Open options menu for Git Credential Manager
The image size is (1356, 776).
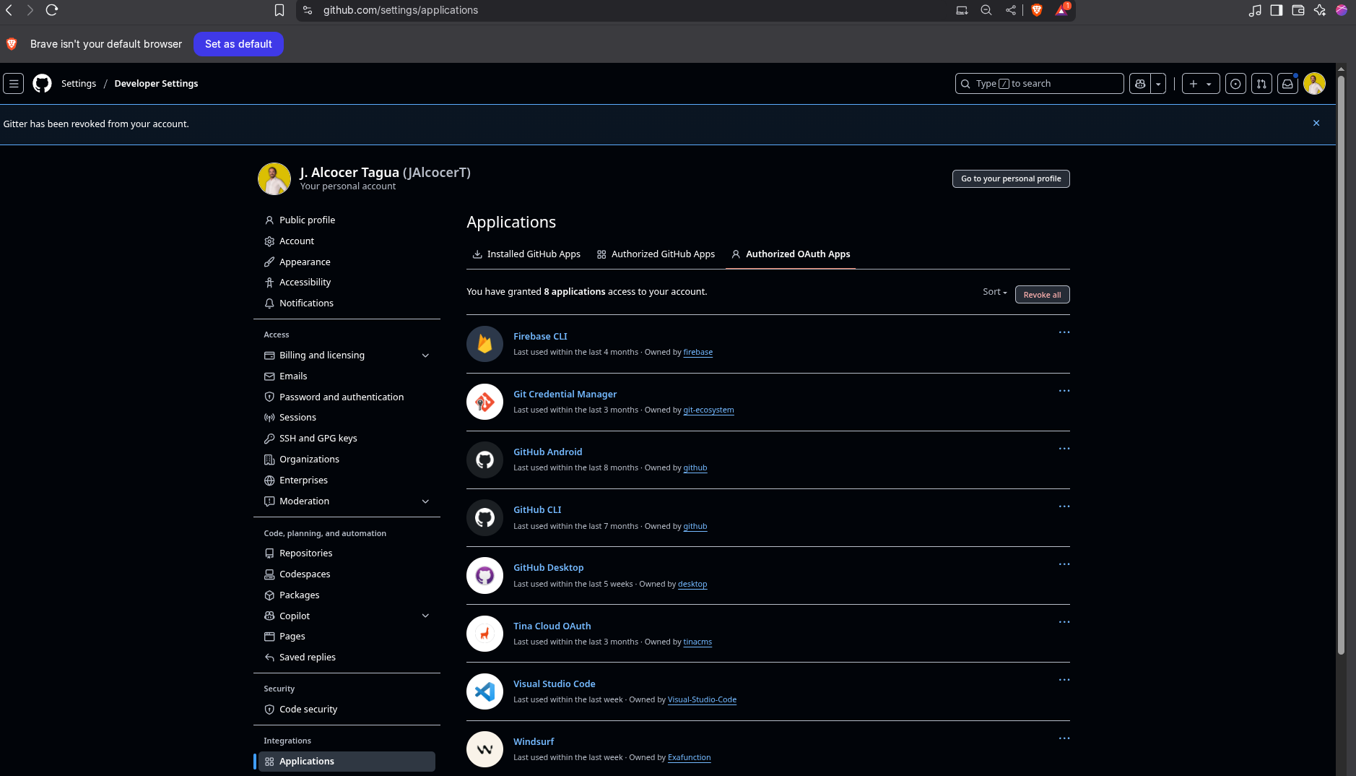click(1064, 391)
